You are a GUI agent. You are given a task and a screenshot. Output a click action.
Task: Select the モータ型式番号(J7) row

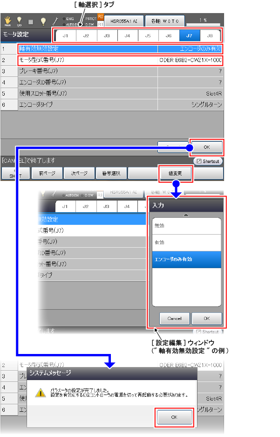[120, 60]
